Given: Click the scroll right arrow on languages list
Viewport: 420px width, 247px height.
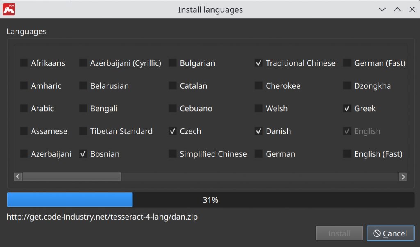Looking at the screenshot, I should 403,176.
